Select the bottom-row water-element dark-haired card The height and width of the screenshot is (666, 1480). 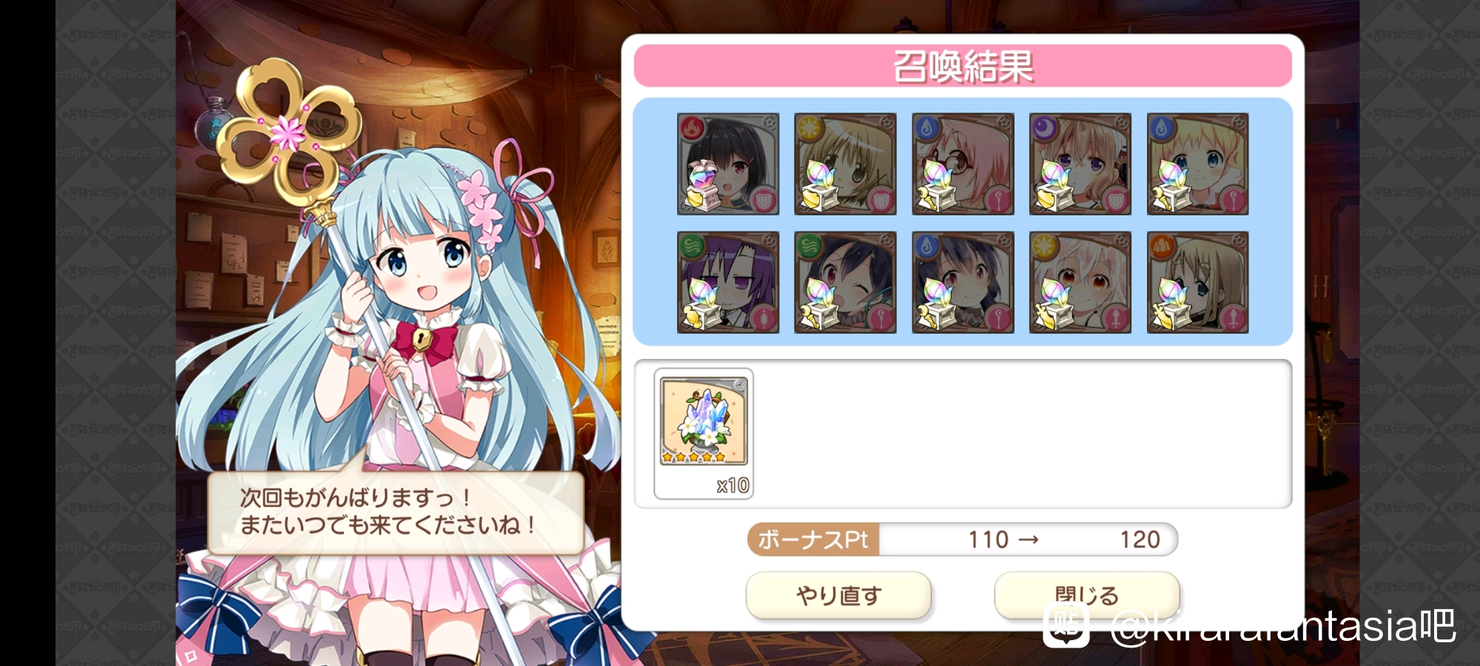(963, 282)
